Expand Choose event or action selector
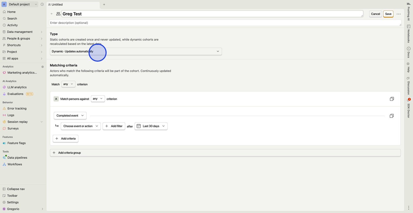Image resolution: width=413 pixels, height=213 pixels. (x=81, y=126)
